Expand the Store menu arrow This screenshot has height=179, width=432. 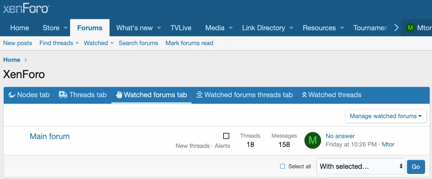click(x=65, y=28)
